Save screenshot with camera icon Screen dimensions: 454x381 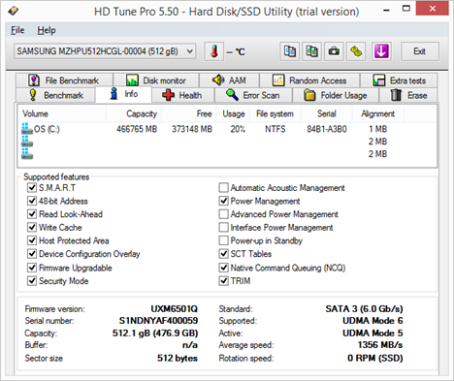click(334, 51)
